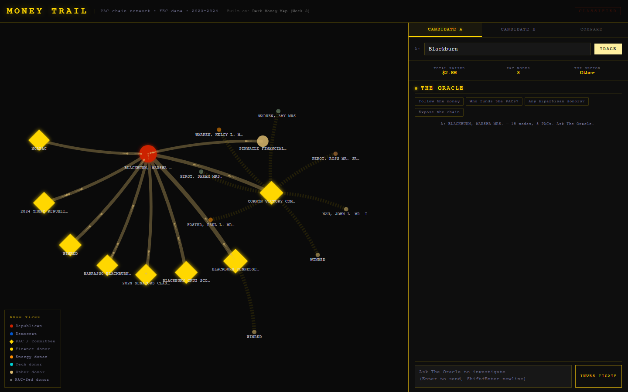Choose the 'Who funds the PACs?' prompt
628x392 pixels.
point(494,101)
